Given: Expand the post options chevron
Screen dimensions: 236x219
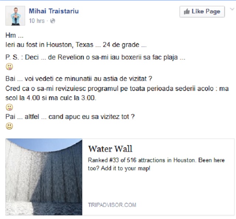Looking at the screenshot, I should pos(232,9).
